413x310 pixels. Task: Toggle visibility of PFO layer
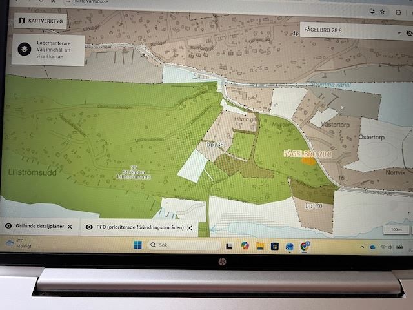[88, 227]
